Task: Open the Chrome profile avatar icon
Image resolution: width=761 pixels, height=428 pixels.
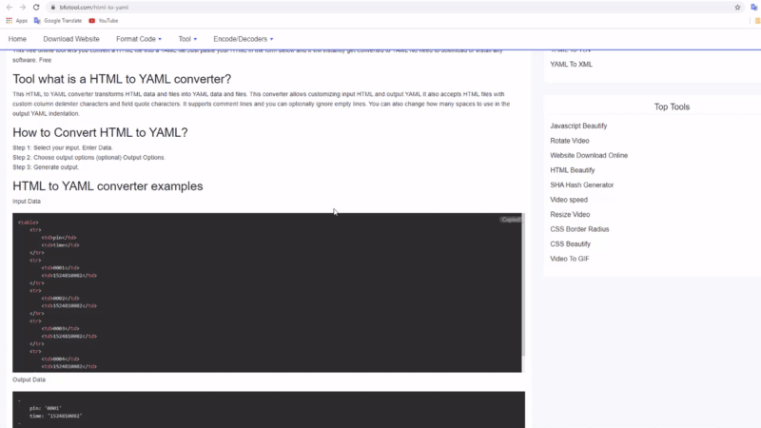Action: coord(751,7)
